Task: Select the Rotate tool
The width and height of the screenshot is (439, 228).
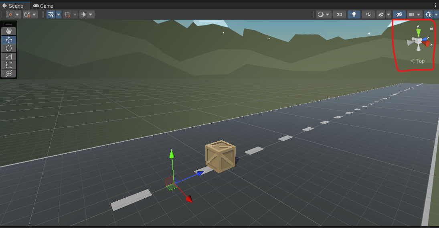Action: coord(9,48)
